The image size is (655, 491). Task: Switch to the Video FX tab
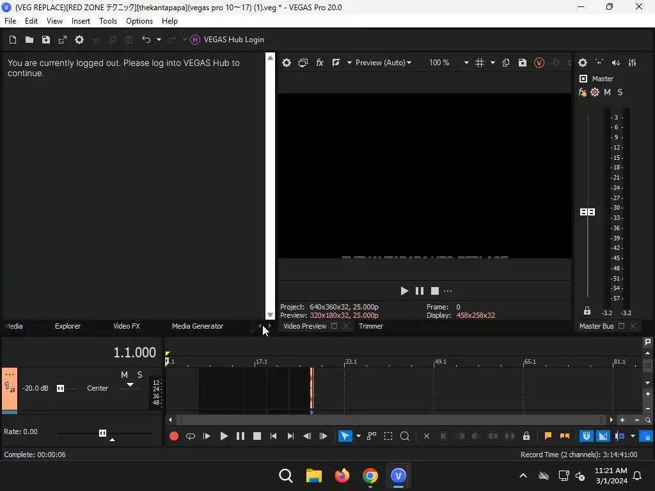pos(127,326)
